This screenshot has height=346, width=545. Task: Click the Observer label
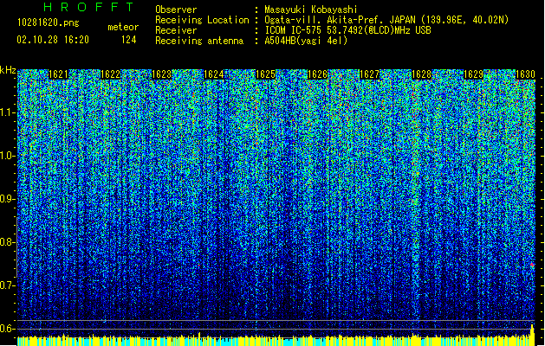coord(176,10)
